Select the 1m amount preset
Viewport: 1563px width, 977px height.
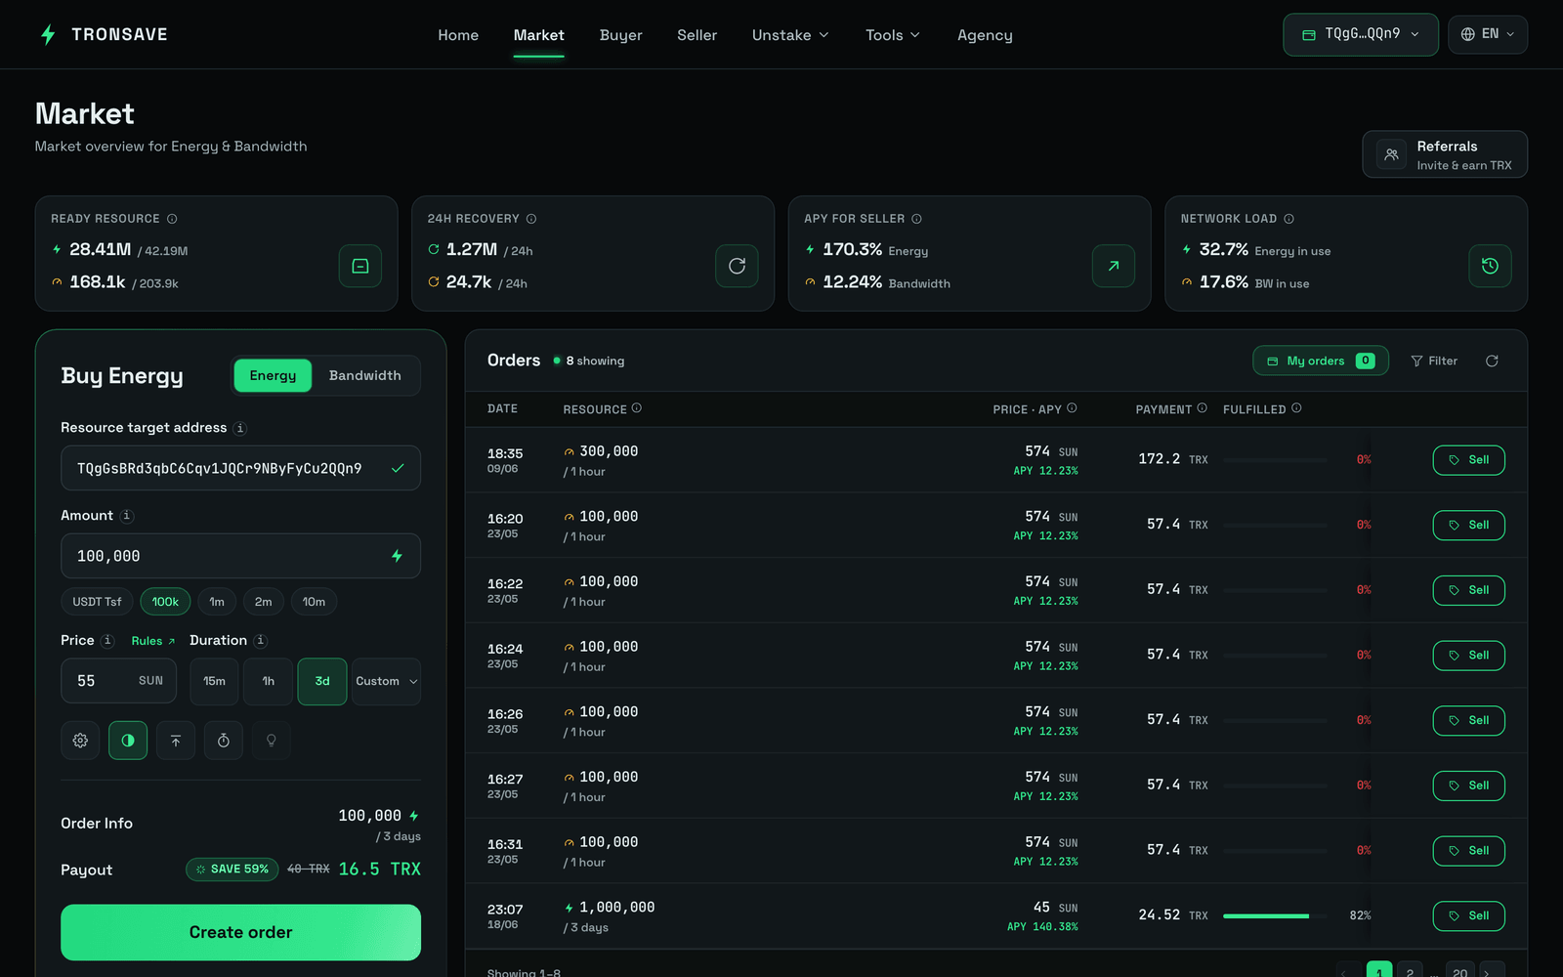217,602
